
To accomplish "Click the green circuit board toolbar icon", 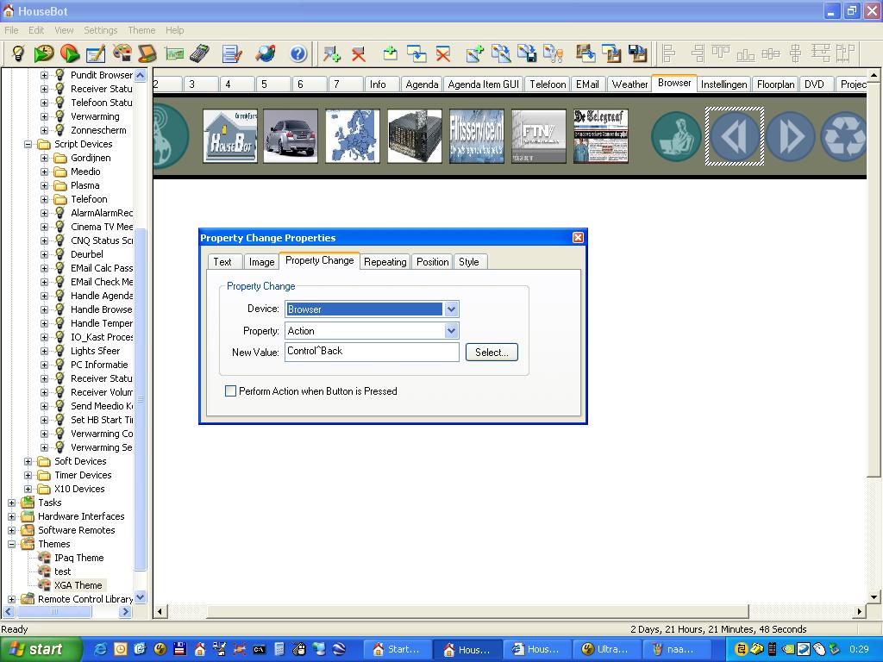I will click(x=174, y=54).
